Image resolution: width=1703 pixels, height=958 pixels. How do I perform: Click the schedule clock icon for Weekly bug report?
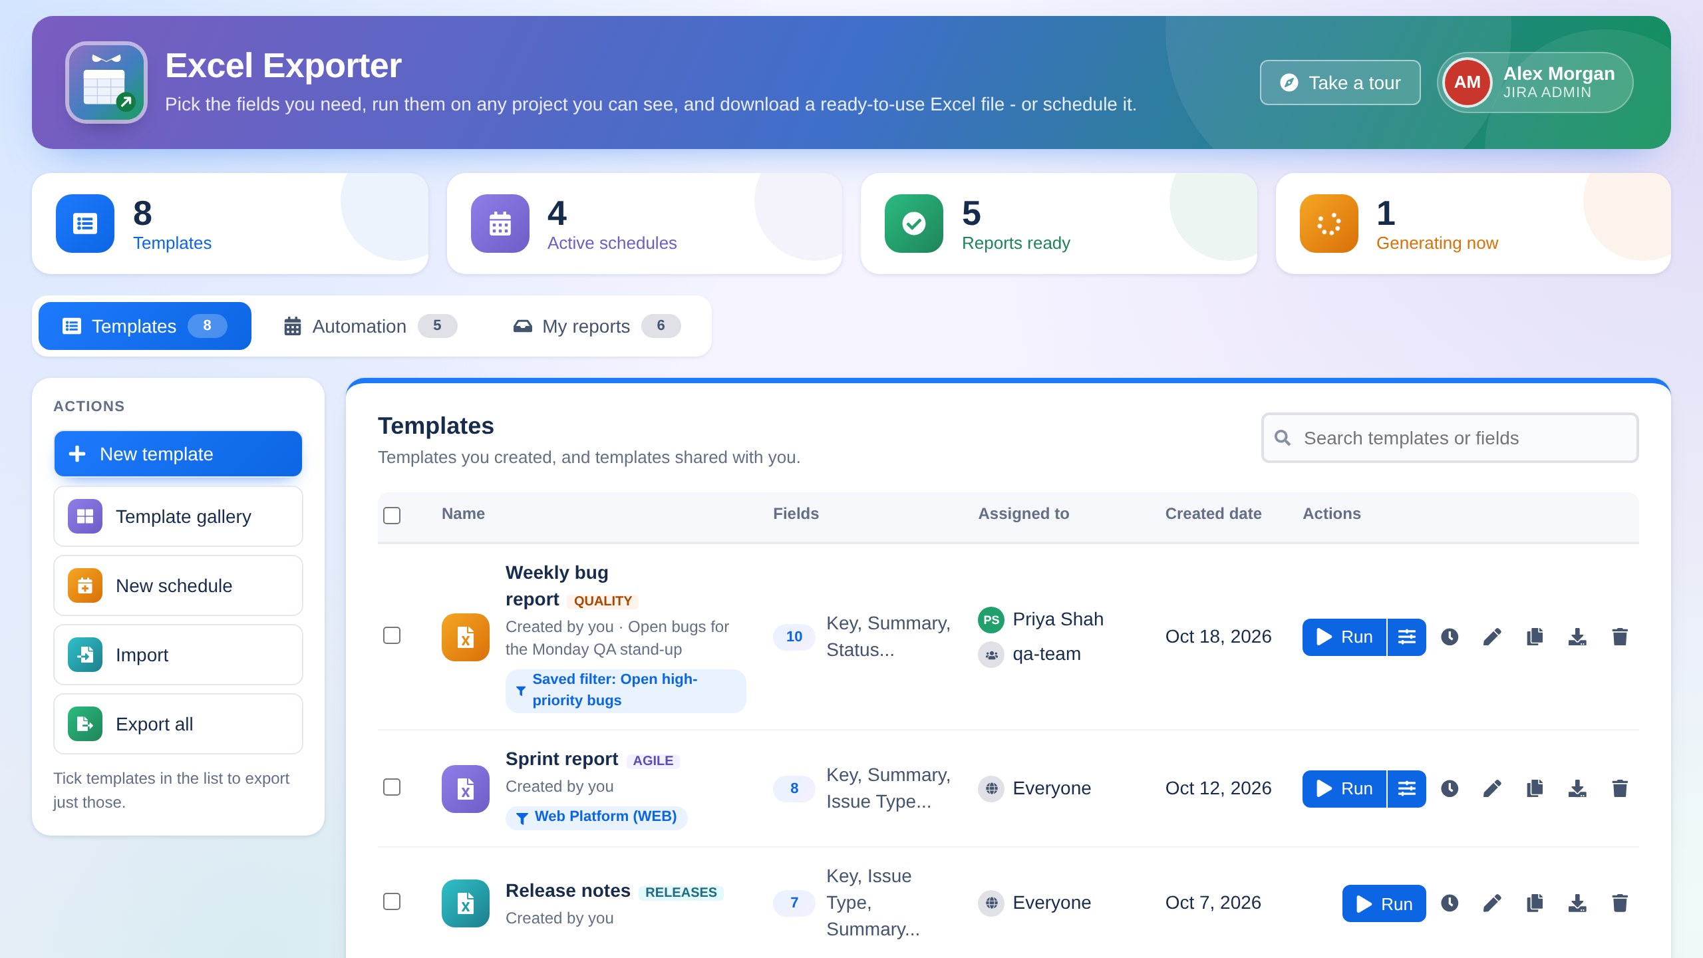(1450, 637)
